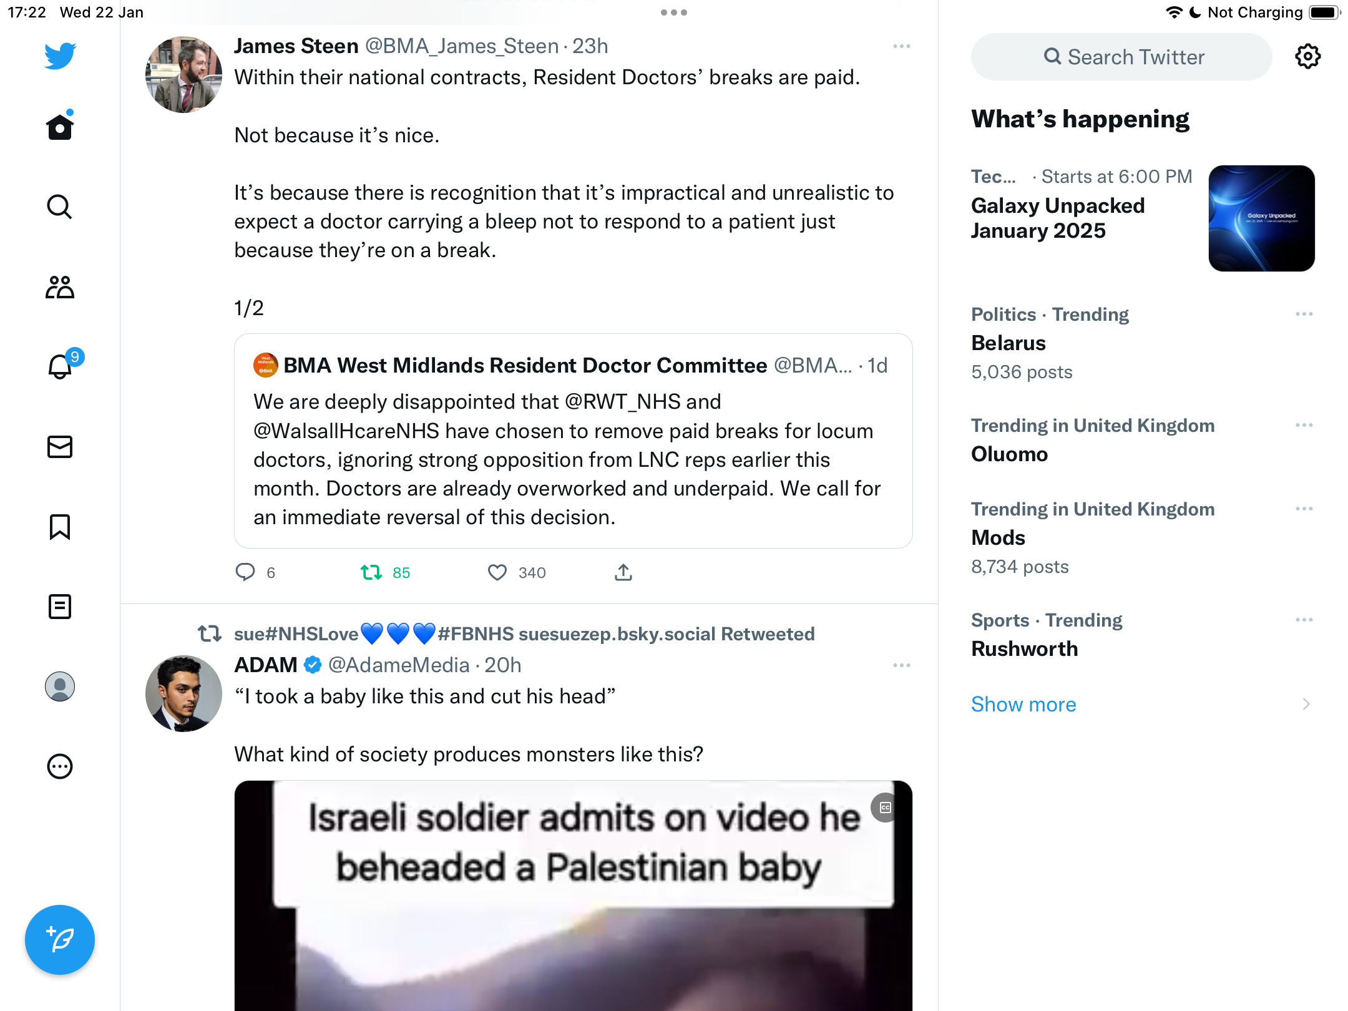This screenshot has height=1011, width=1348.
Task: Open the Messages envelope icon
Action: pos(60,447)
